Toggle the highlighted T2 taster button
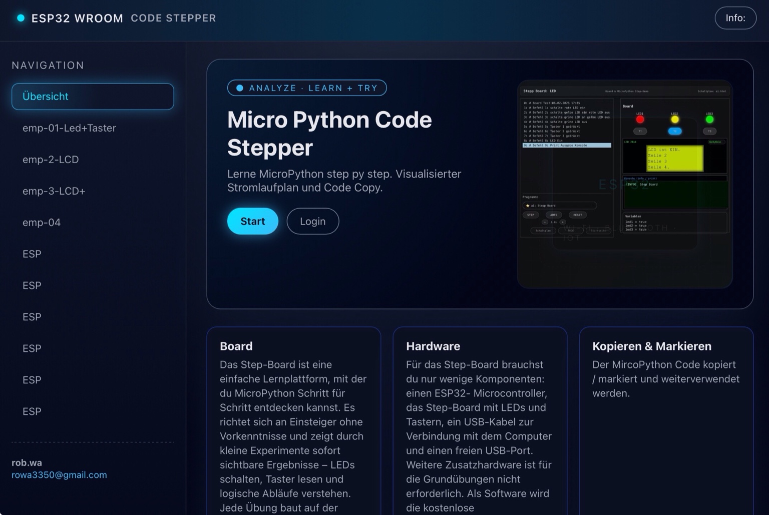The image size is (769, 515). click(x=675, y=131)
